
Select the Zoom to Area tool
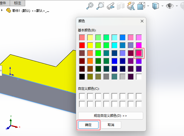pyautogui.click(x=100, y=6)
